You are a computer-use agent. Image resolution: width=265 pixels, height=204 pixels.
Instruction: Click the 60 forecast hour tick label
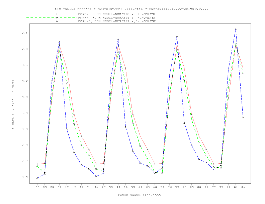tap(184, 187)
